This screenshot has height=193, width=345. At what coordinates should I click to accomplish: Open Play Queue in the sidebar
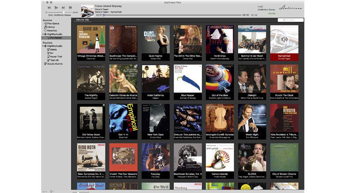(53, 23)
